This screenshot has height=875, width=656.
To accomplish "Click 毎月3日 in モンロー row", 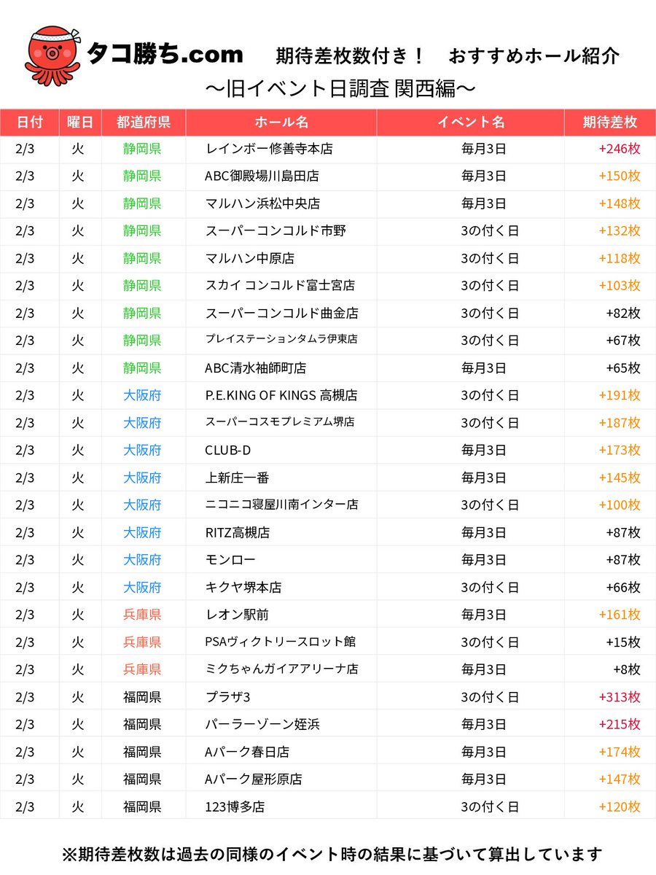I will tap(484, 560).
